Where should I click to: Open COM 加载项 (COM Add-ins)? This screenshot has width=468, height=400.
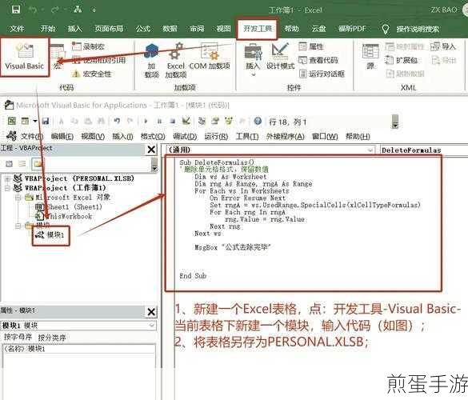pyautogui.click(x=210, y=57)
